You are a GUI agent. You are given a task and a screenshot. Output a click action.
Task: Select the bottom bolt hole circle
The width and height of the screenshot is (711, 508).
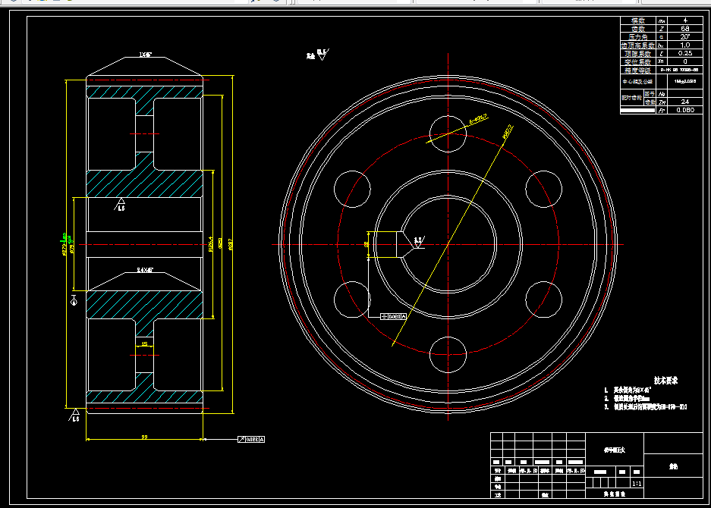click(x=448, y=355)
